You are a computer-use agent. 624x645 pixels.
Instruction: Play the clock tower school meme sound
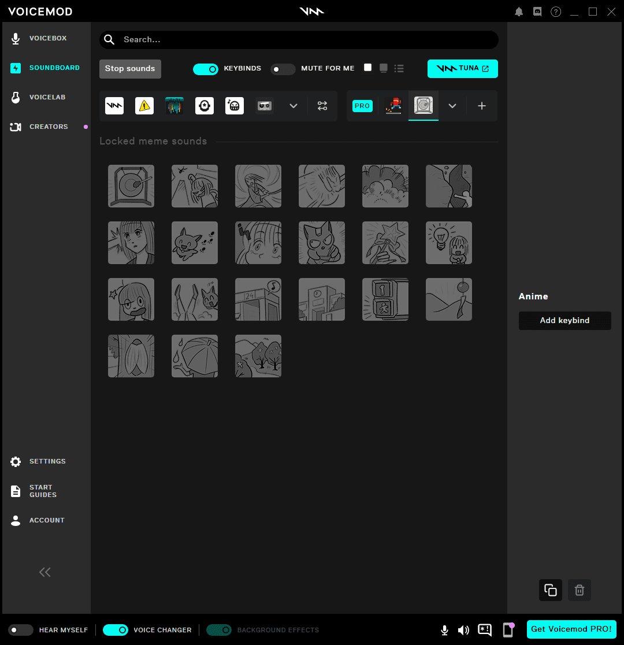coord(322,299)
